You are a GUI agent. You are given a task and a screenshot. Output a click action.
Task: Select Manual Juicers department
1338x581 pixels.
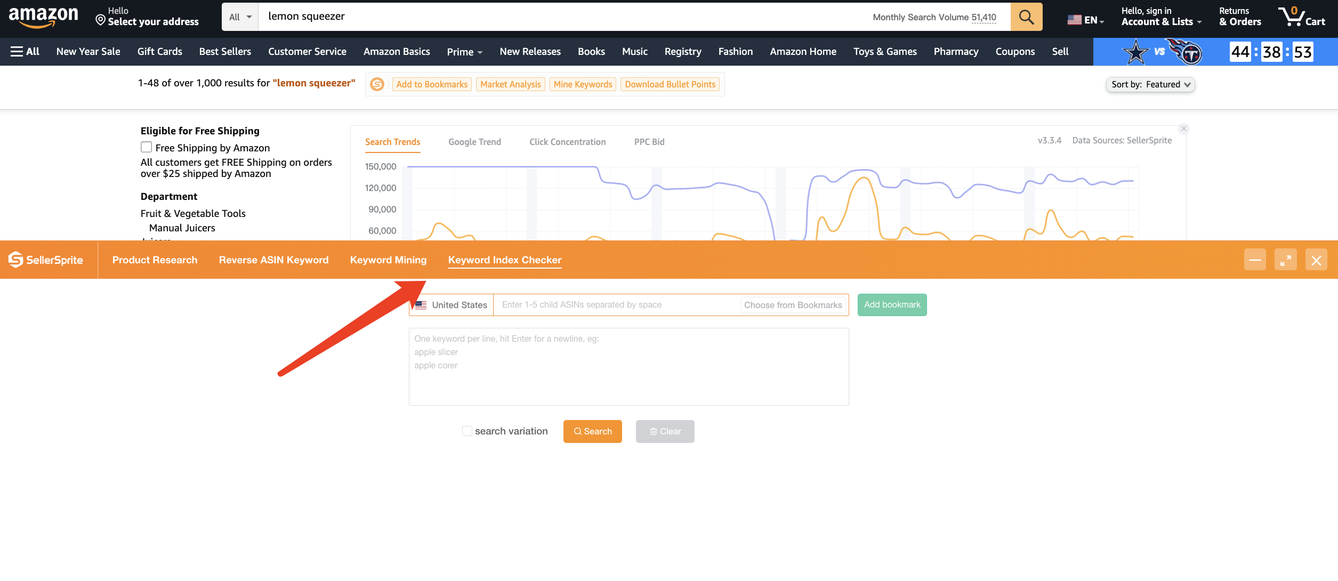point(182,228)
